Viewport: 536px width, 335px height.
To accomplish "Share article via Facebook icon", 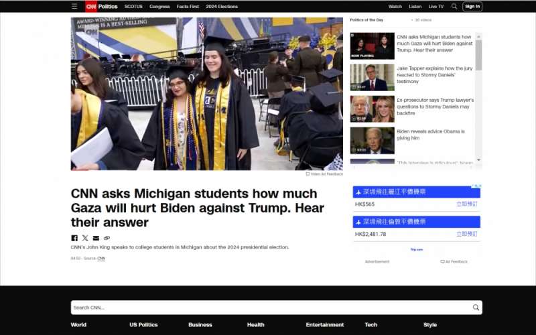I will tap(74, 238).
